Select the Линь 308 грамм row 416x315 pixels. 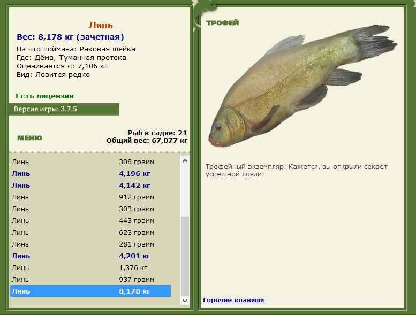pyautogui.click(x=90, y=162)
